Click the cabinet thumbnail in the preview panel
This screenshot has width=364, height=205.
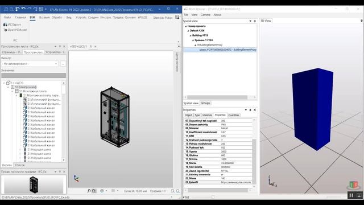(34, 184)
